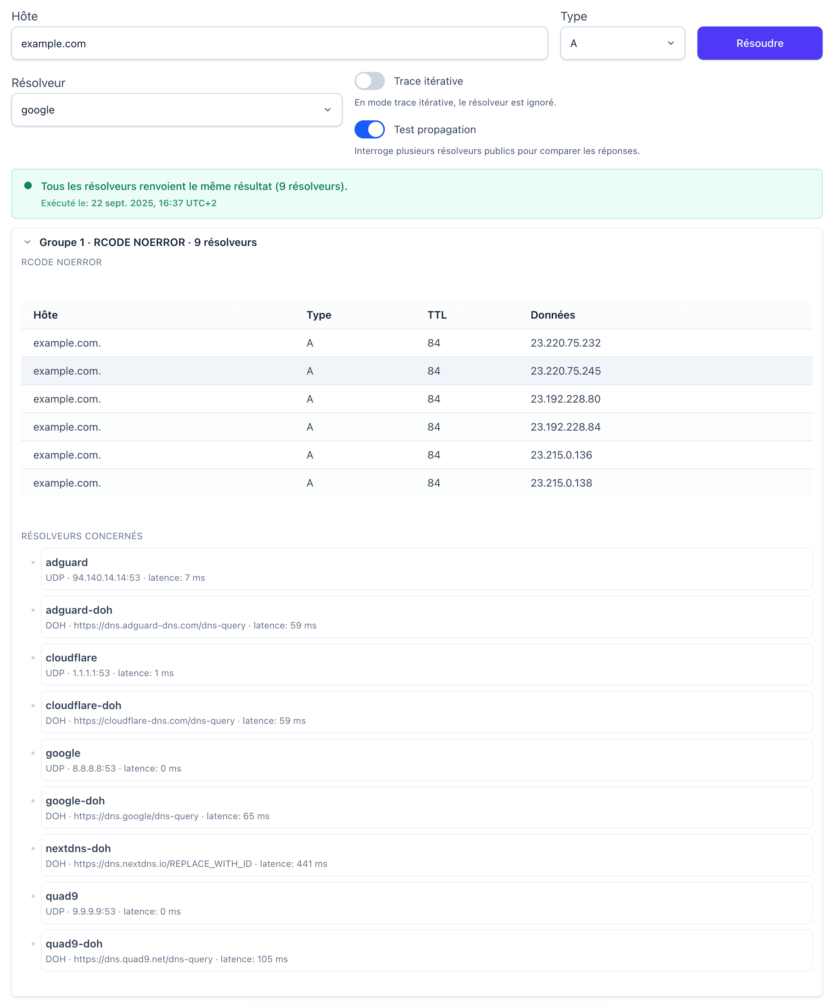Click the nextdns-doh resolver card
834x1008 pixels.
click(x=426, y=856)
